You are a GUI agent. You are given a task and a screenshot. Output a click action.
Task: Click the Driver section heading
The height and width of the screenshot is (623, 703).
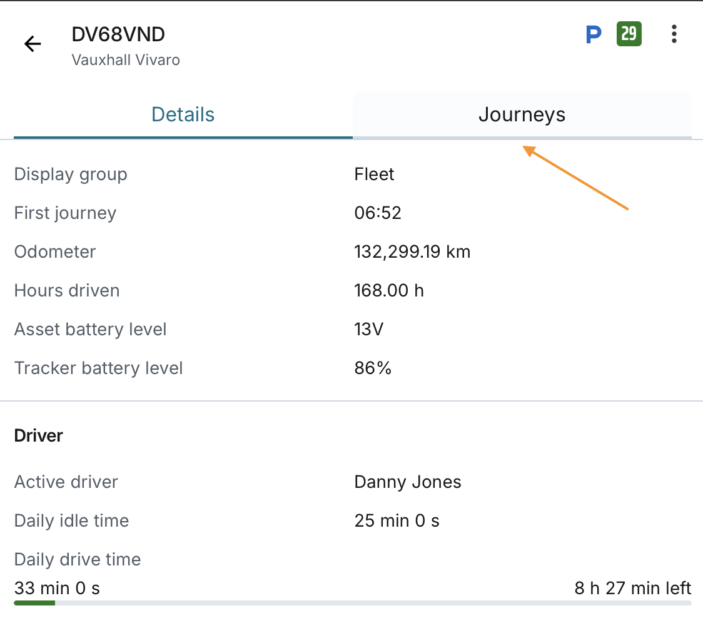tap(39, 436)
